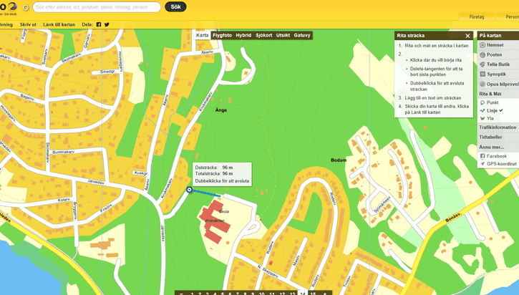Select the Yta drawing tool
519x295 pixels.
[490, 119]
